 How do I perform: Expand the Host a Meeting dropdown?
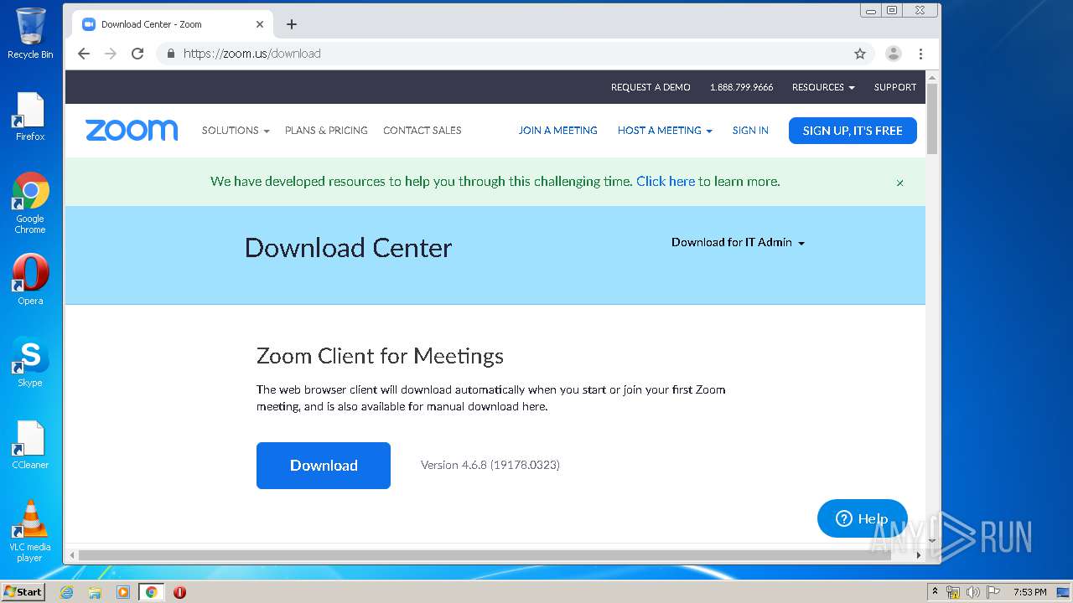click(665, 131)
